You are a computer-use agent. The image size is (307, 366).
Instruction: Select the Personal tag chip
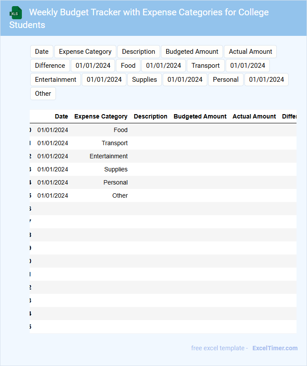[226, 80]
